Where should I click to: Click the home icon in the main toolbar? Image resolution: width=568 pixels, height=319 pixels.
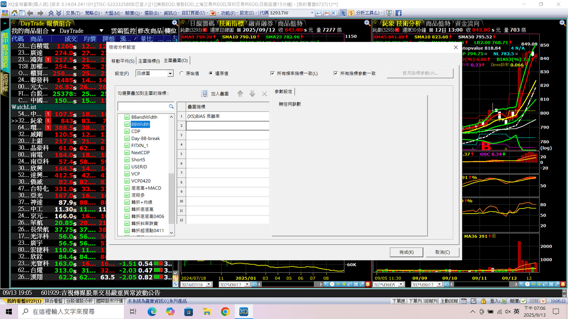(x=14, y=13)
